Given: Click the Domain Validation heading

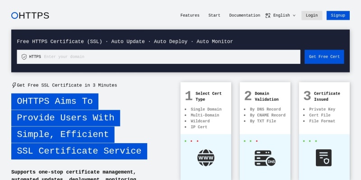Looking at the screenshot, I should point(267,96).
